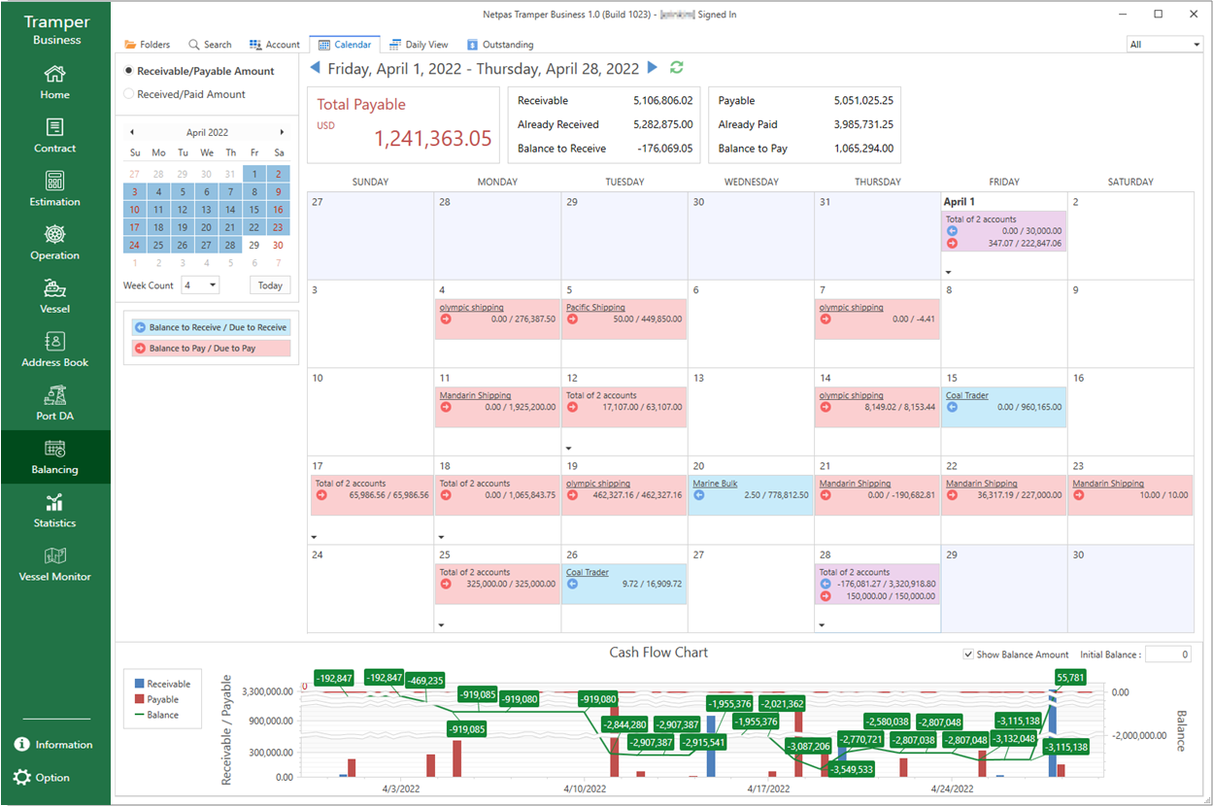The height and width of the screenshot is (806, 1213).
Task: Open the Address Book
Action: (55, 349)
